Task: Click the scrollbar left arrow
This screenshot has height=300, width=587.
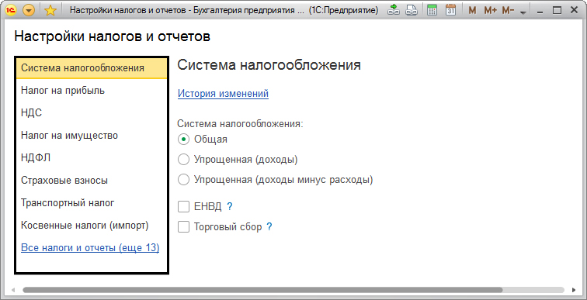Action: coord(14,290)
